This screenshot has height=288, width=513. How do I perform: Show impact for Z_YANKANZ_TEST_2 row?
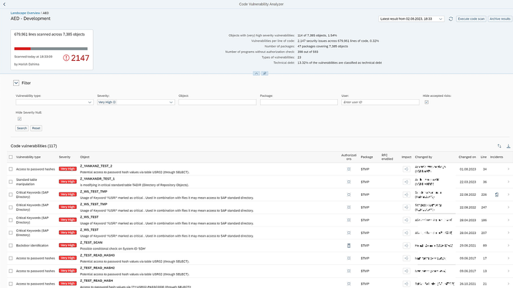(x=406, y=169)
